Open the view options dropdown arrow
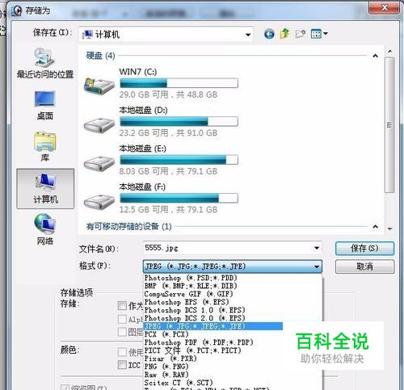This screenshot has height=390, width=404. pos(326,34)
